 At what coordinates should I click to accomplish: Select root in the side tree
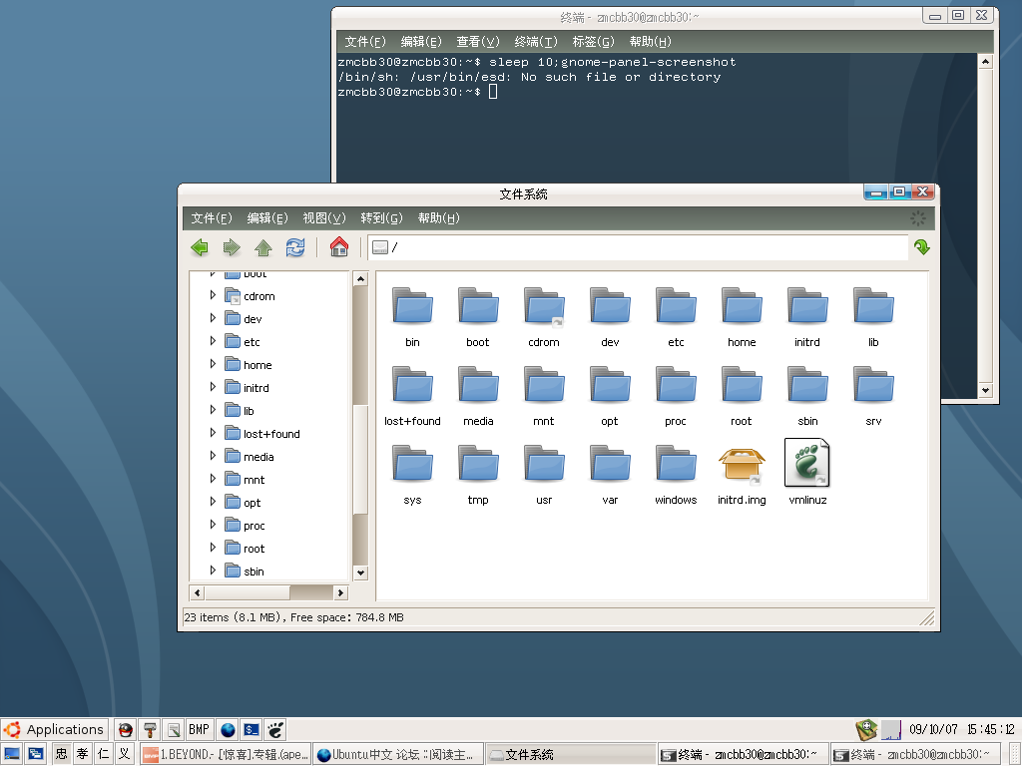pos(255,549)
